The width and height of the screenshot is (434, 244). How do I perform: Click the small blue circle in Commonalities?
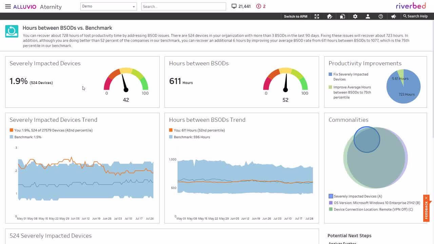367,139
